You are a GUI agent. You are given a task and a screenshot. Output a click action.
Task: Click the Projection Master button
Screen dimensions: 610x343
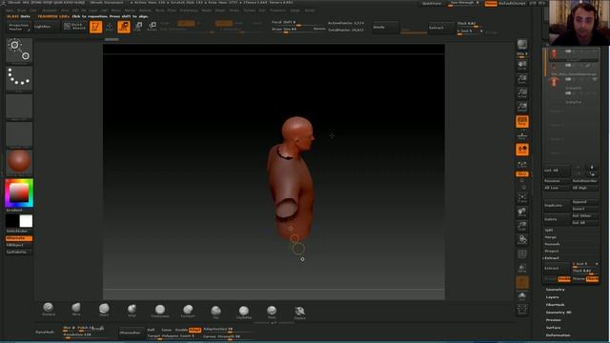point(19,27)
